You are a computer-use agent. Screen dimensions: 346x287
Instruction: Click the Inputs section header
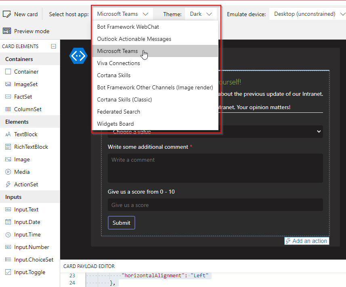tap(30, 197)
